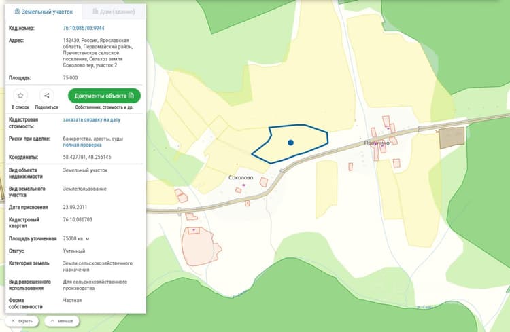Switch to Земельный участок tab
This screenshot has height=332, width=510.
[44, 12]
